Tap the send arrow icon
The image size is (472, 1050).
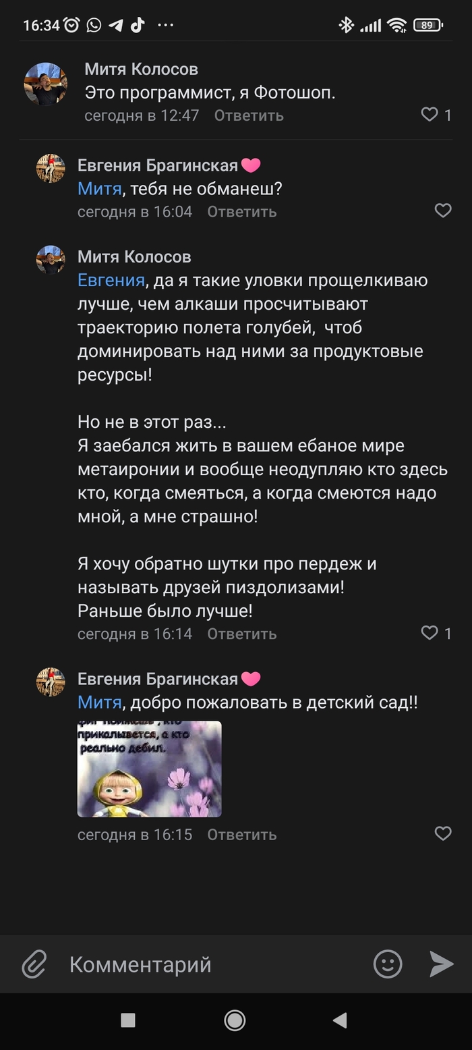tap(440, 964)
